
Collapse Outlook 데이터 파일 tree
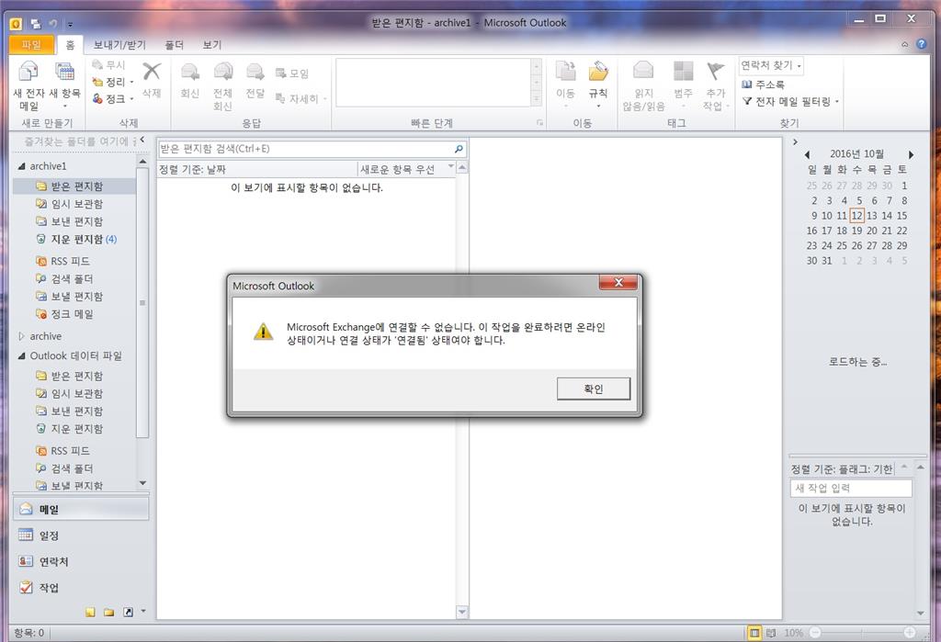(22, 355)
